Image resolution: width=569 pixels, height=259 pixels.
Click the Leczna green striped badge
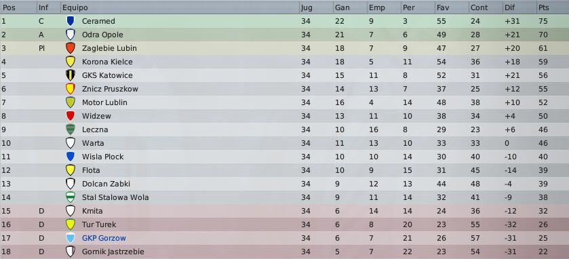(x=70, y=129)
